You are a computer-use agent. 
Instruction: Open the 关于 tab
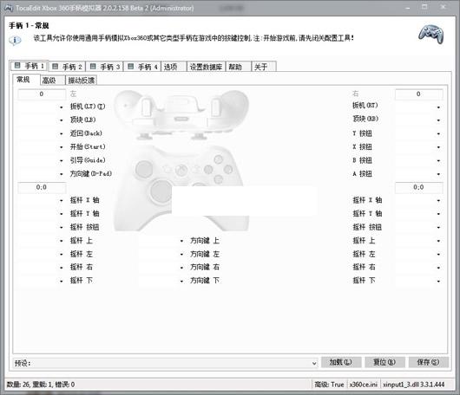(264, 67)
